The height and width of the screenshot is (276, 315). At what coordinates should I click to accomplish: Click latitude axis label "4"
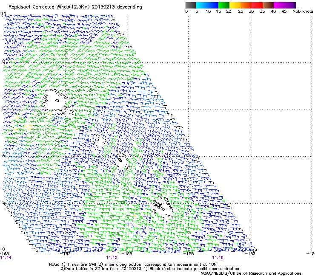click(x=3, y=155)
